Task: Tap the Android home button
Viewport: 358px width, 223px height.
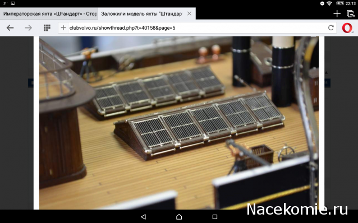Action: click(x=179, y=216)
